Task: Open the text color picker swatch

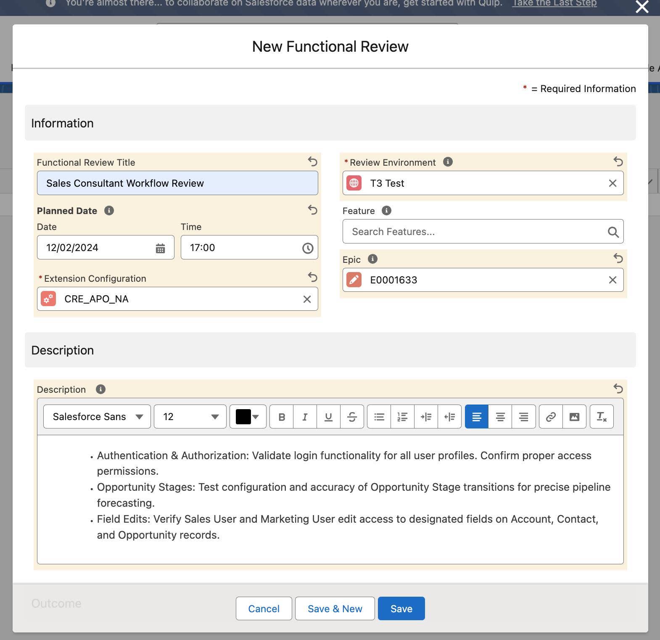Action: tap(248, 417)
